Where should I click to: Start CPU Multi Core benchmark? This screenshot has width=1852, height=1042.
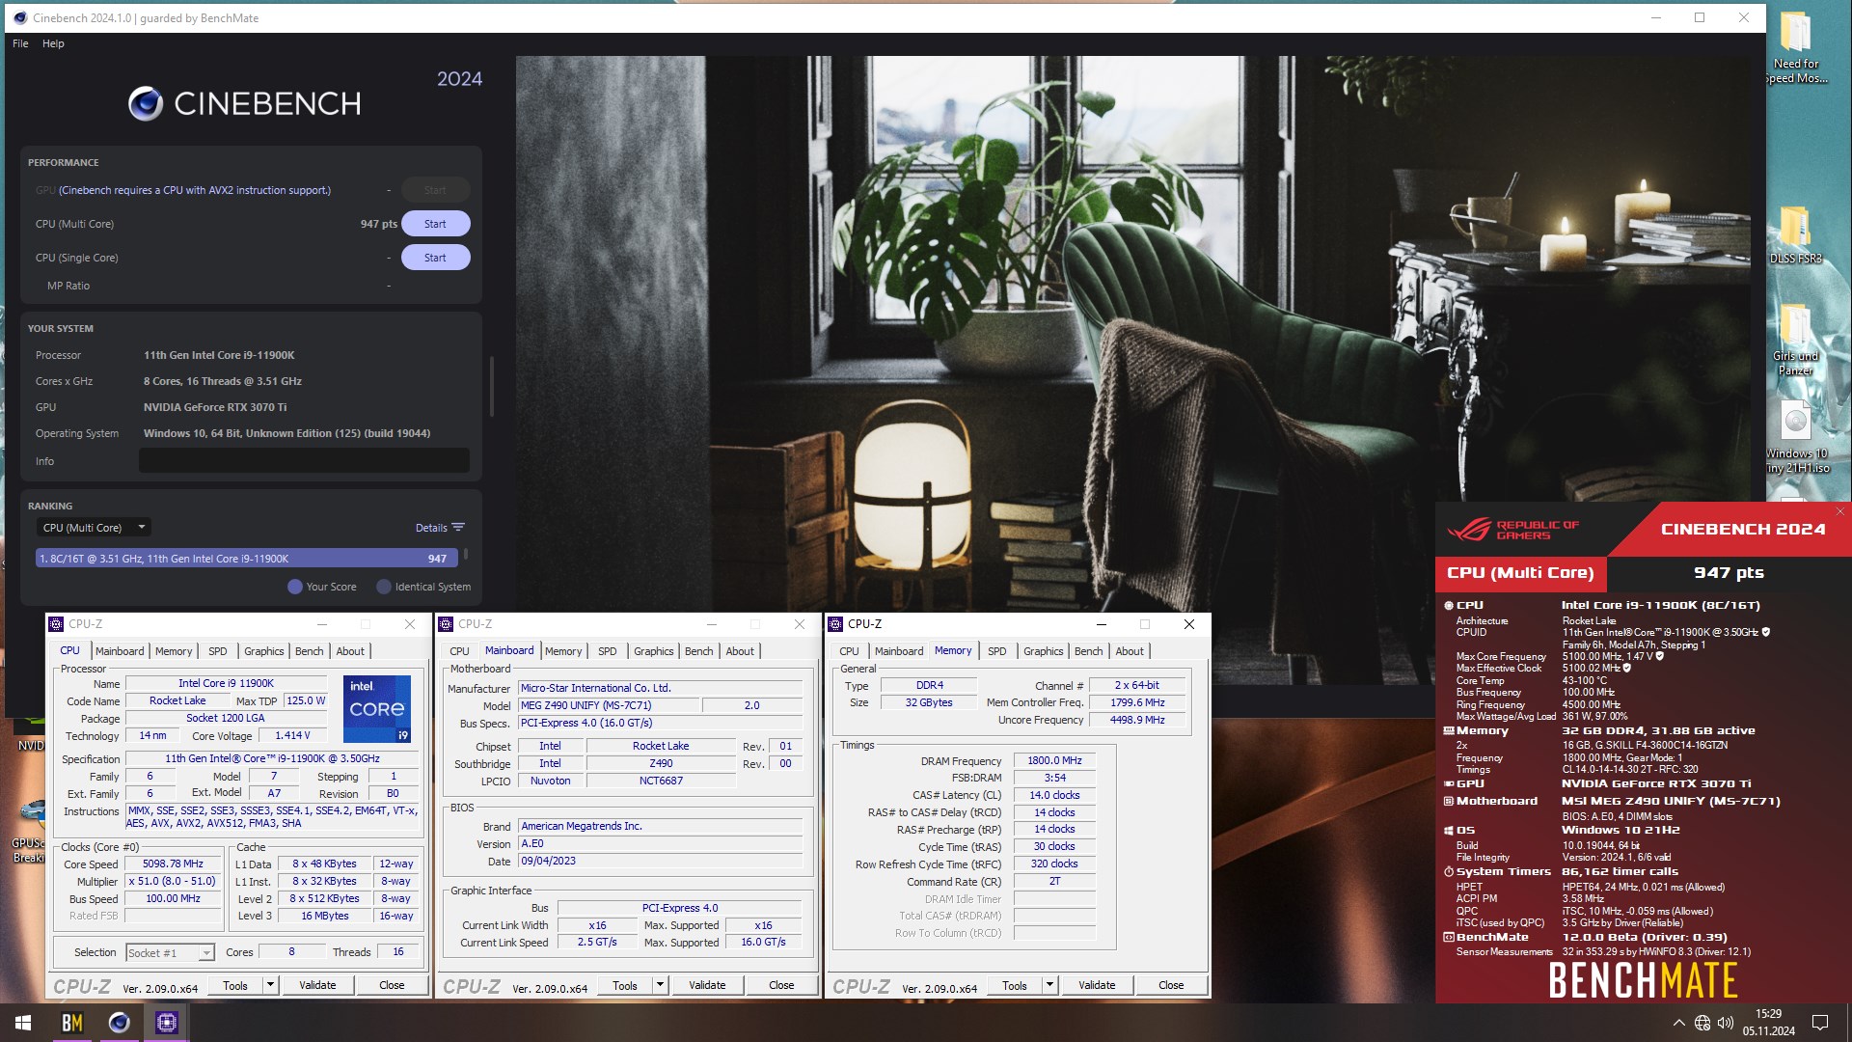[435, 224]
